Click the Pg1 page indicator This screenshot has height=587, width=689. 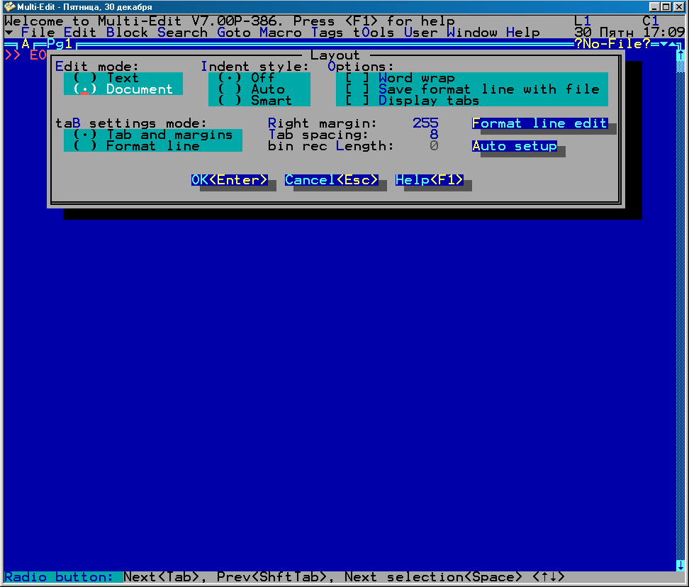pos(60,44)
